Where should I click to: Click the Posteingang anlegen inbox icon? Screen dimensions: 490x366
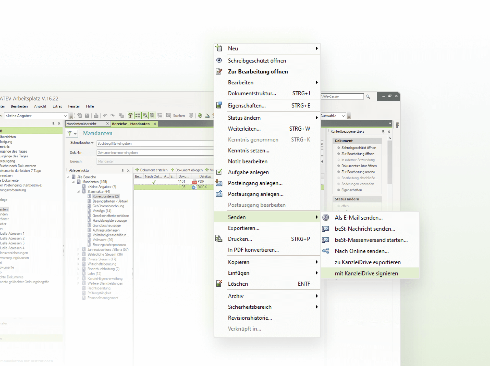click(x=219, y=183)
